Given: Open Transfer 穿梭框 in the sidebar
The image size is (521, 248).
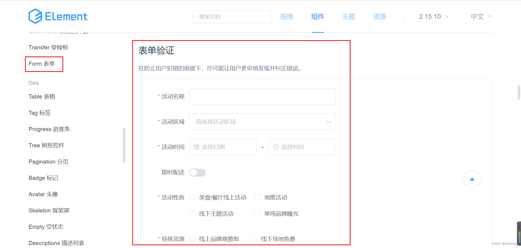Looking at the screenshot, I should point(48,47).
